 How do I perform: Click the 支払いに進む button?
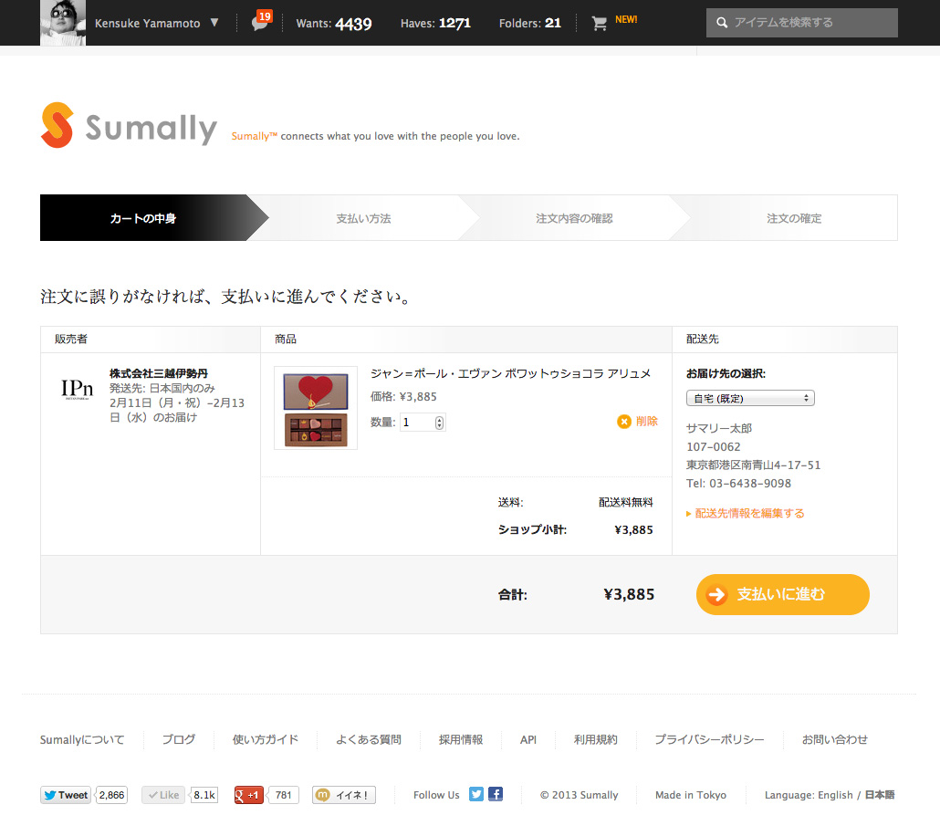(782, 594)
